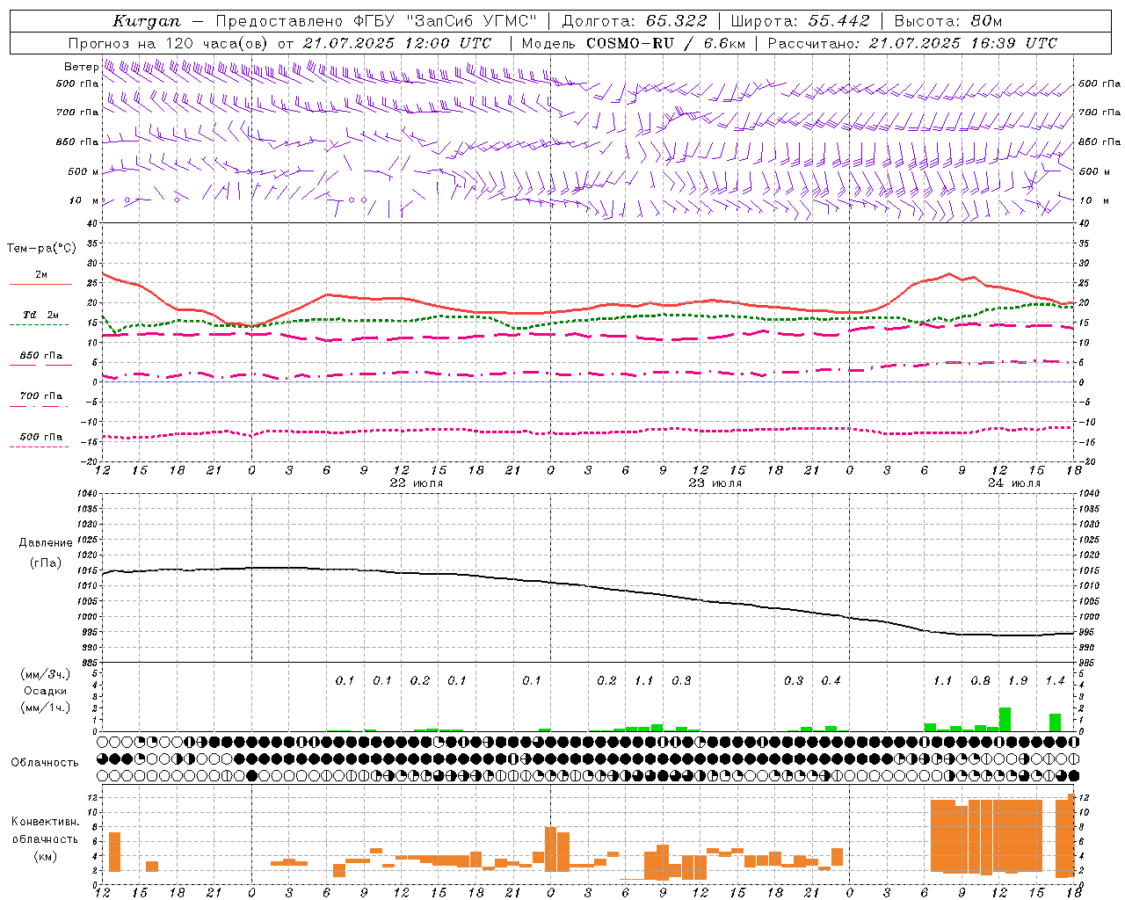The height and width of the screenshot is (900, 1125).
Task: Click the "23 июля" date label
Action: click(x=715, y=483)
